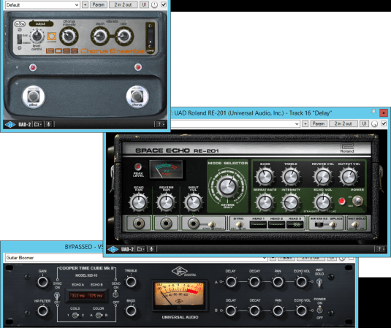391x328 pixels.
Task: Click Param button in Boss Chorus window
Action: (x=98, y=4)
